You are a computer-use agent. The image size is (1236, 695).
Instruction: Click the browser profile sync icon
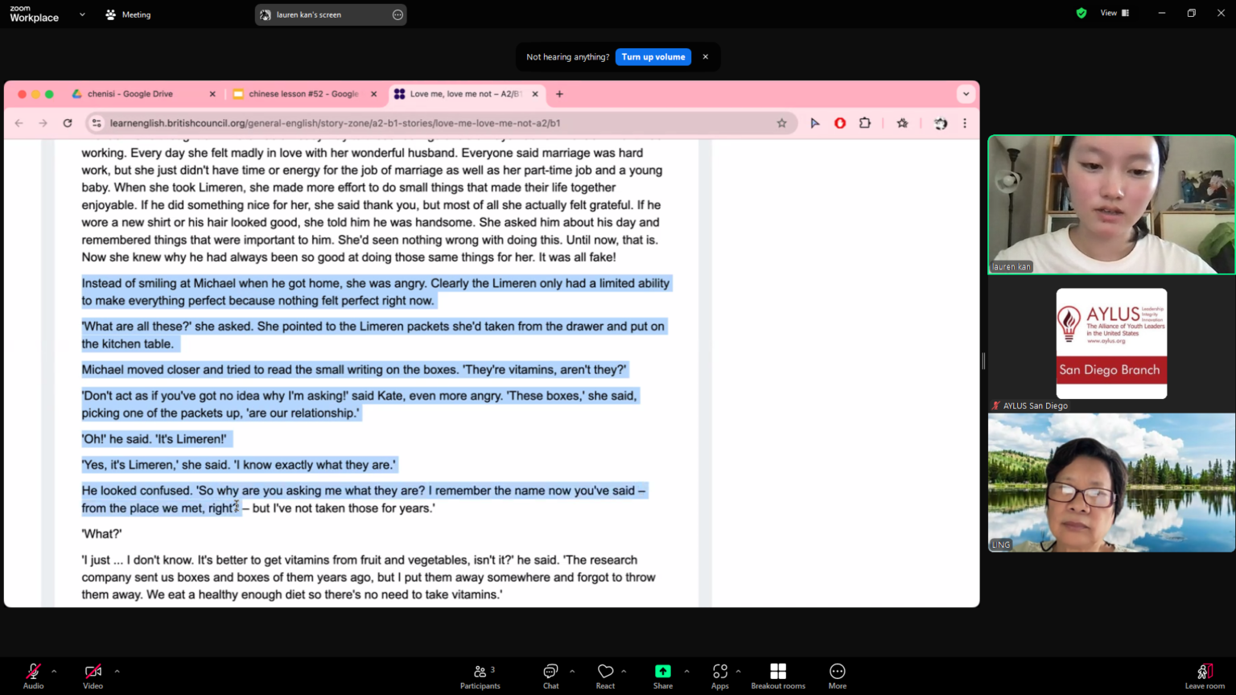click(941, 123)
